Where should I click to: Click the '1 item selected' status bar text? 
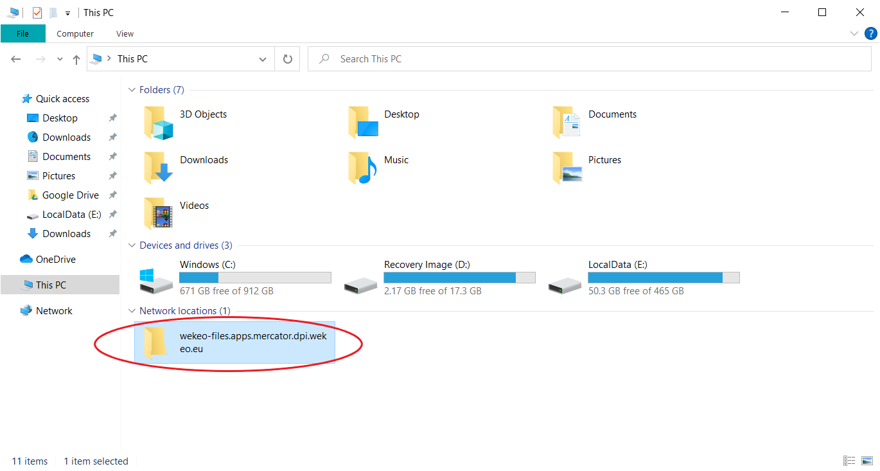coord(96,461)
